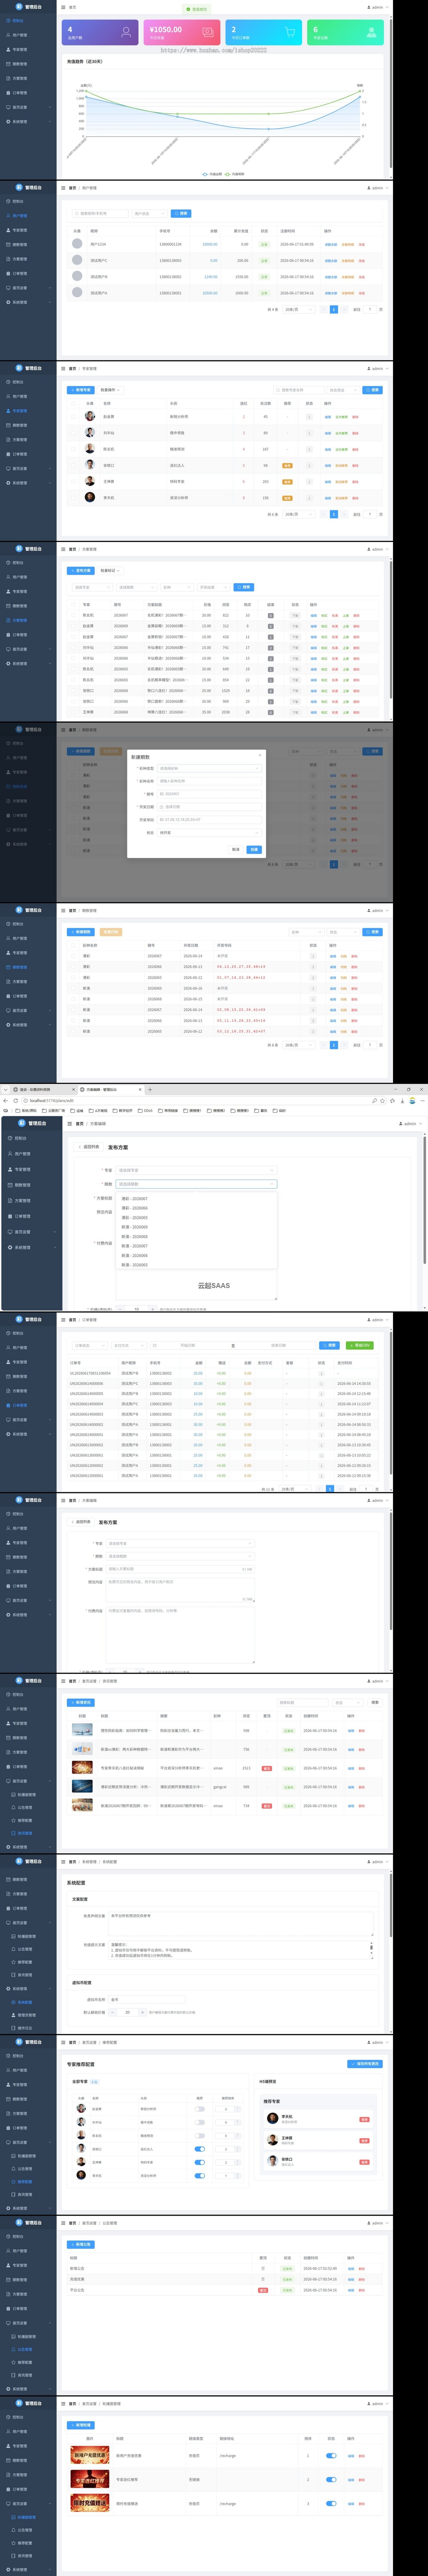
Task: Click 返回列表 in the browser window
Action: pos(89,1147)
